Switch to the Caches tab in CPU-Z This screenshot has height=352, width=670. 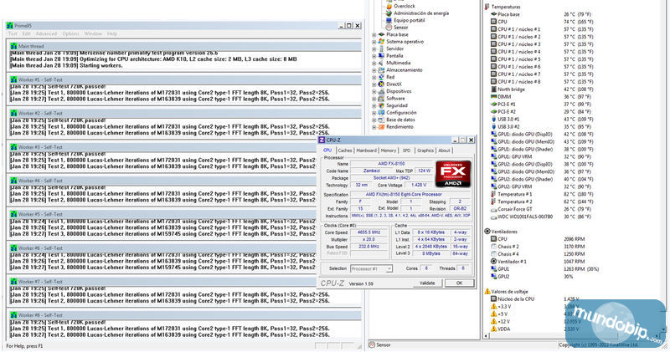345,150
